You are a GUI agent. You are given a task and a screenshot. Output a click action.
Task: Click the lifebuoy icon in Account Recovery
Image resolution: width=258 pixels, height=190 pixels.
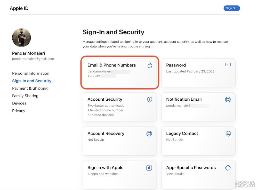(149, 134)
